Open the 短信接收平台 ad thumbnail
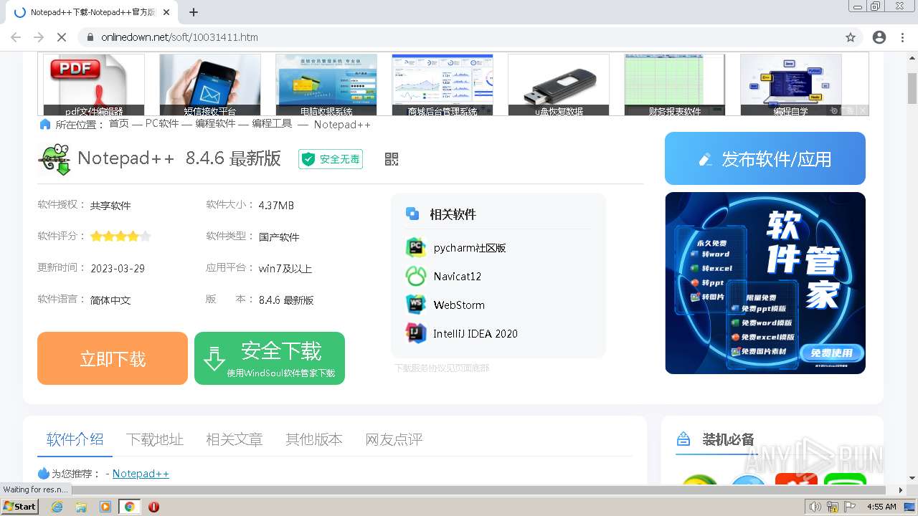The width and height of the screenshot is (918, 516). tap(210, 85)
